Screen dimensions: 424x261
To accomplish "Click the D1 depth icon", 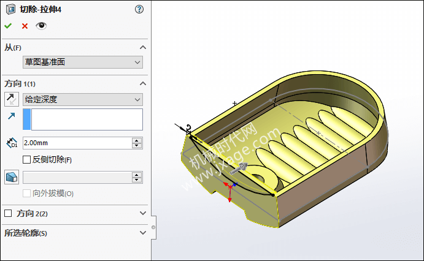I will click(x=12, y=143).
